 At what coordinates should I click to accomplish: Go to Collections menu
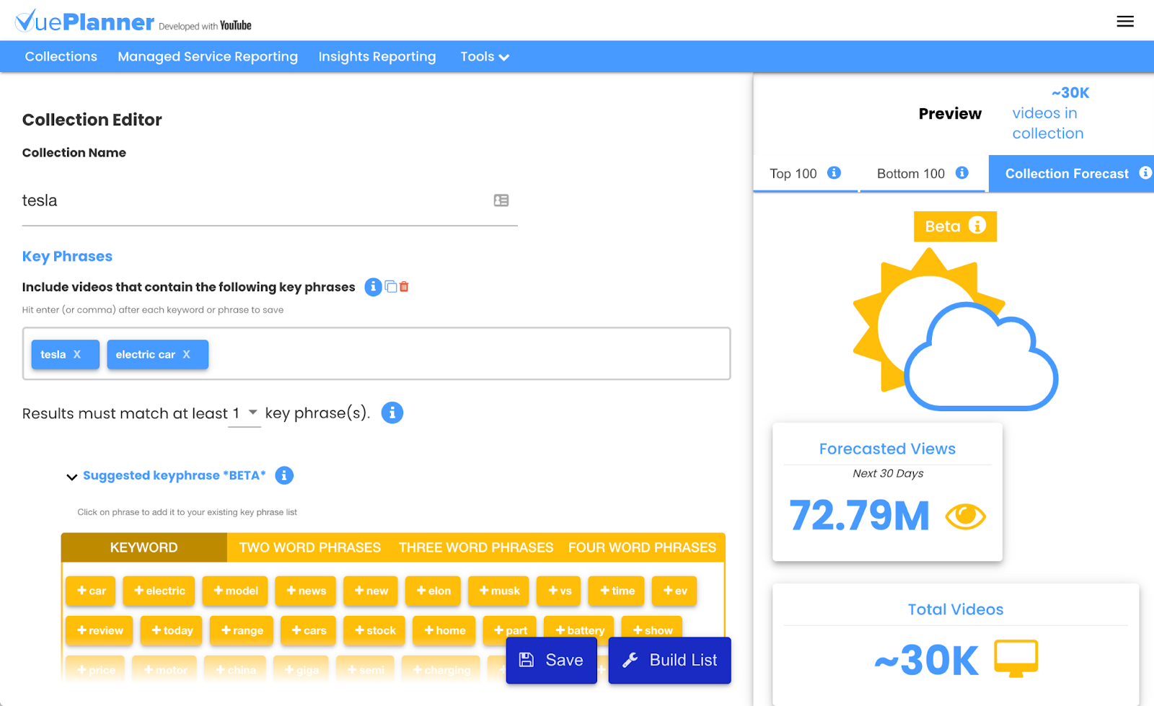(61, 56)
